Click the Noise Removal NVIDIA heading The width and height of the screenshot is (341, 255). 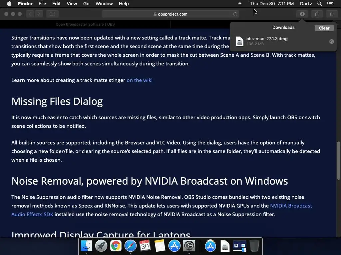[150, 181]
